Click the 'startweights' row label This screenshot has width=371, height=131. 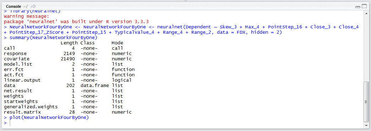[x=21, y=102]
